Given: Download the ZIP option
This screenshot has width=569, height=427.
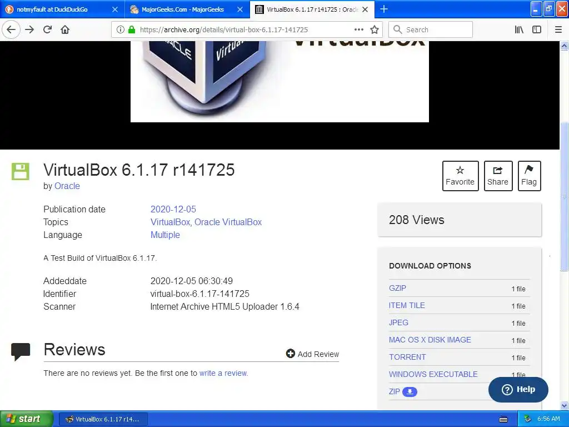Looking at the screenshot, I should coord(395,391).
